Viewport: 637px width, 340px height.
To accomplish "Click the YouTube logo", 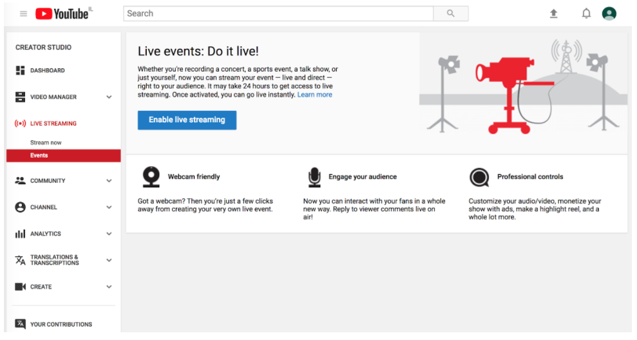I will click(62, 14).
